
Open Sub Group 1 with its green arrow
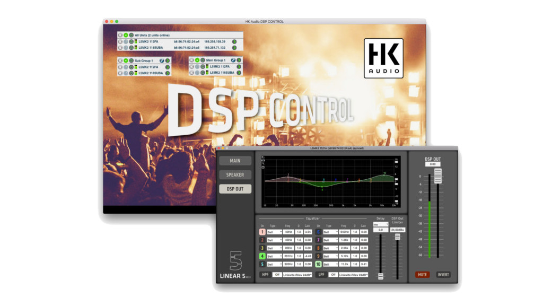point(168,60)
